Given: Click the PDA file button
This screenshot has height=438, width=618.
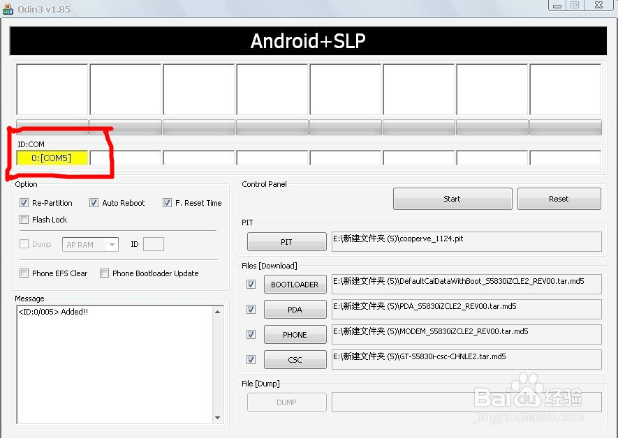Looking at the screenshot, I should pos(295,309).
